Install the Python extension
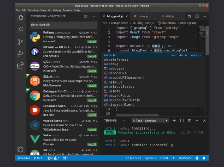 coord(92,42)
